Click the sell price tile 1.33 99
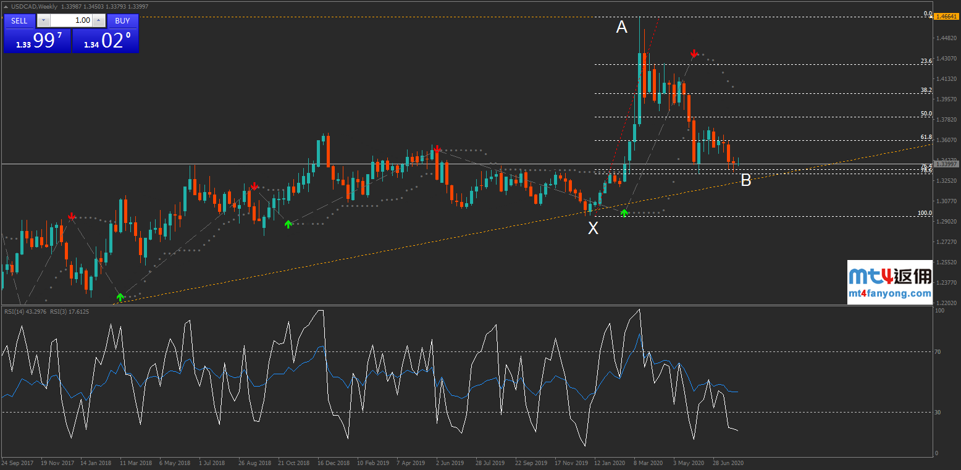The width and height of the screenshot is (961, 470). (37, 41)
